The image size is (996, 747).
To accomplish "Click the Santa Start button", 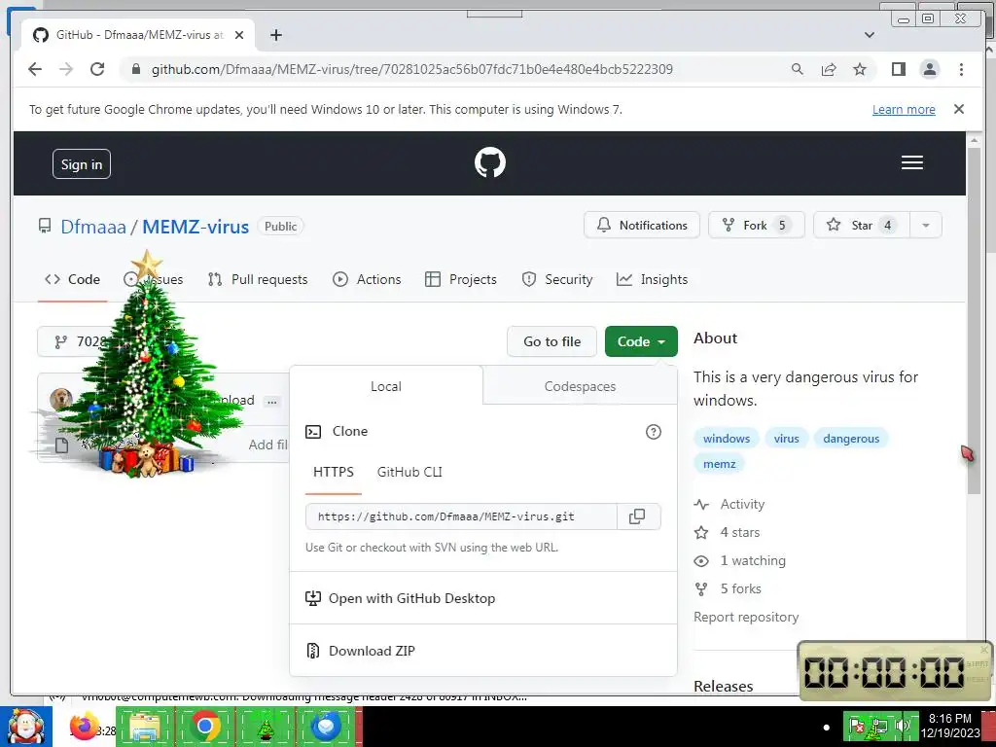I will tap(26, 726).
